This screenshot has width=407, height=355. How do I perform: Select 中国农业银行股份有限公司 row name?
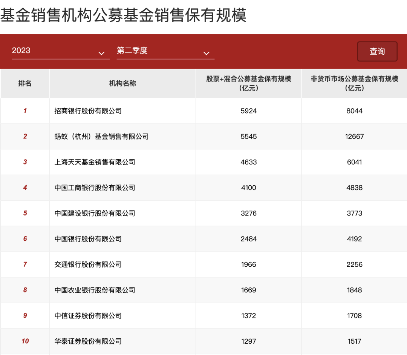click(x=95, y=290)
